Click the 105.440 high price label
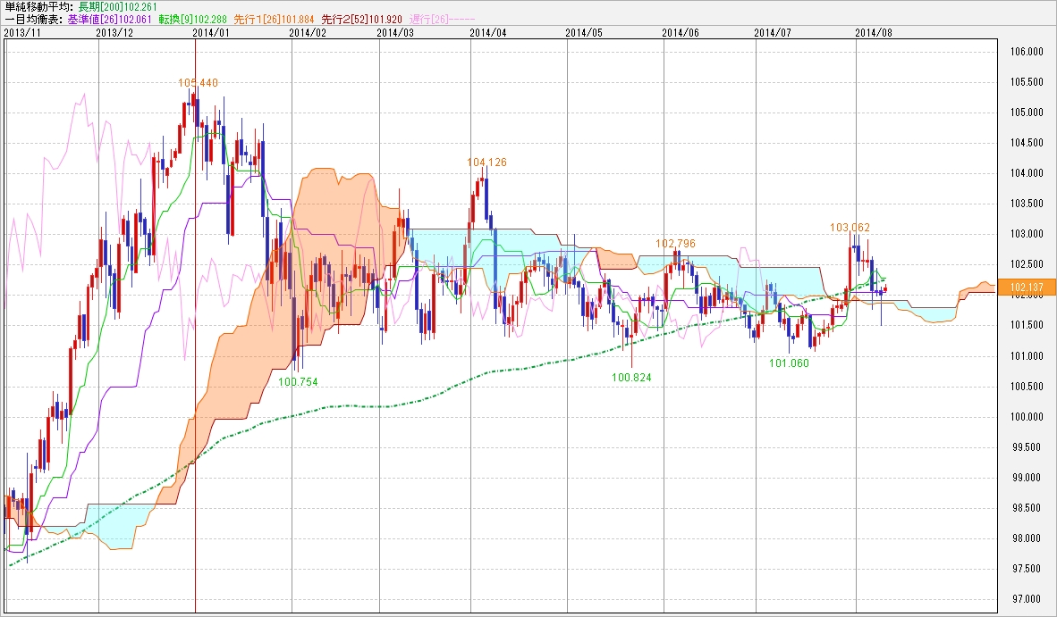Image resolution: width=1057 pixels, height=617 pixels. 198,83
